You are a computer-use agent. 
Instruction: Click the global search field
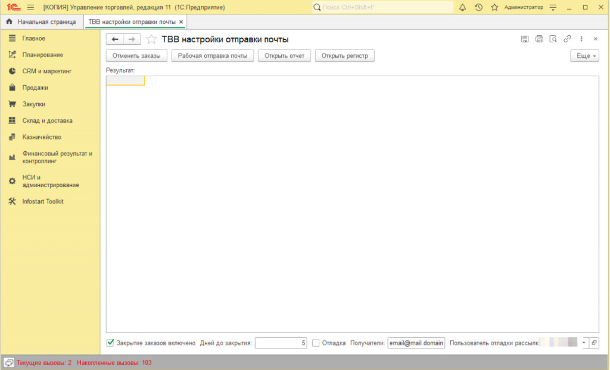382,7
